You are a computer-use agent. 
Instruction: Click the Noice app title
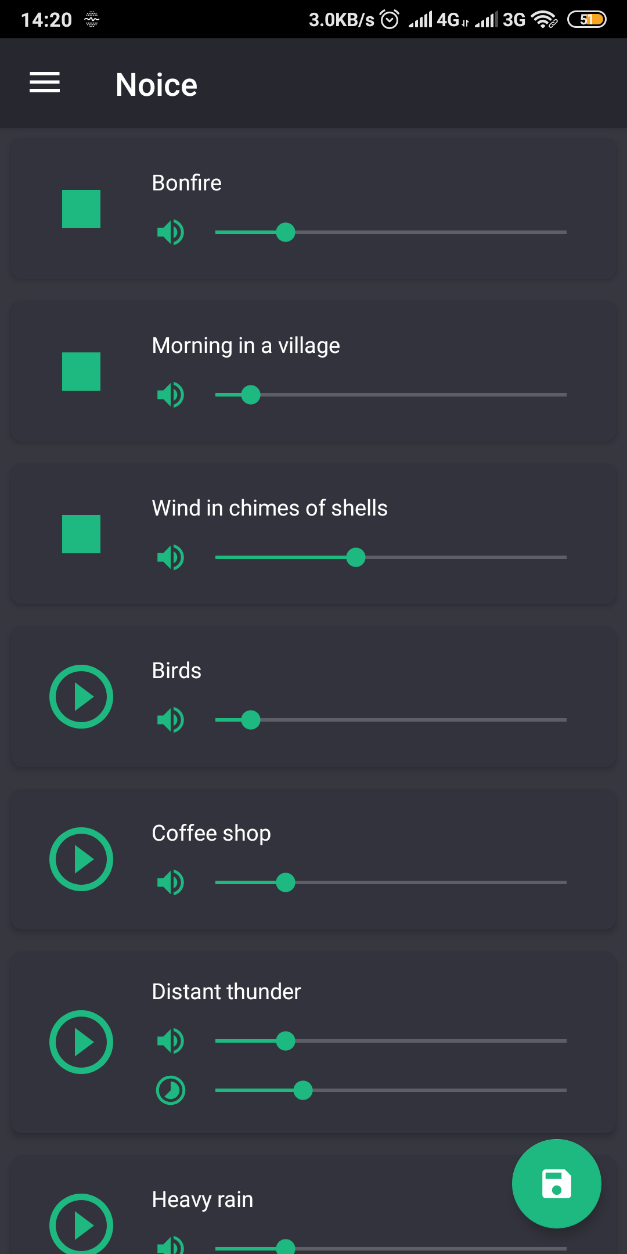click(x=157, y=85)
